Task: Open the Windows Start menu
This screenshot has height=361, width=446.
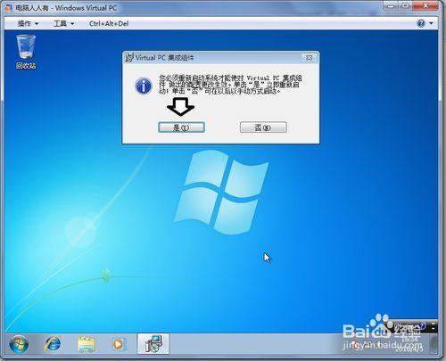Action: point(19,344)
